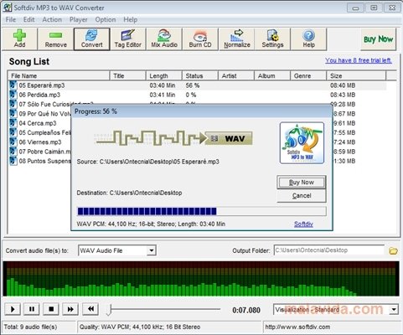Image resolution: width=403 pixels, height=335 pixels.
Task: Click Buy Now in the progress dialog
Action: pos(302,183)
